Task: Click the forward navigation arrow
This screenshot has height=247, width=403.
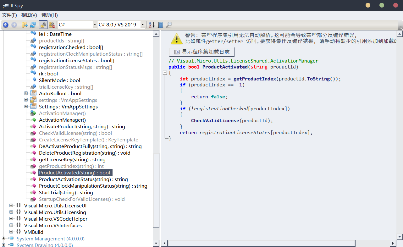Action: point(14,25)
